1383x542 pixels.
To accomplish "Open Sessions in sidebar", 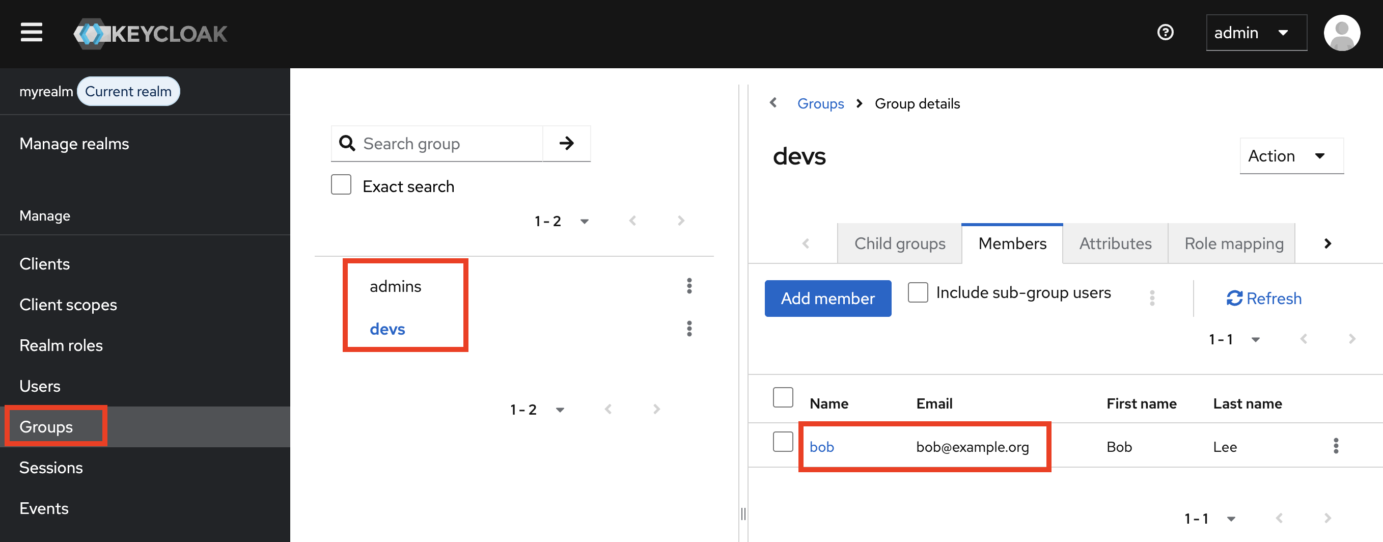I will click(x=145, y=467).
